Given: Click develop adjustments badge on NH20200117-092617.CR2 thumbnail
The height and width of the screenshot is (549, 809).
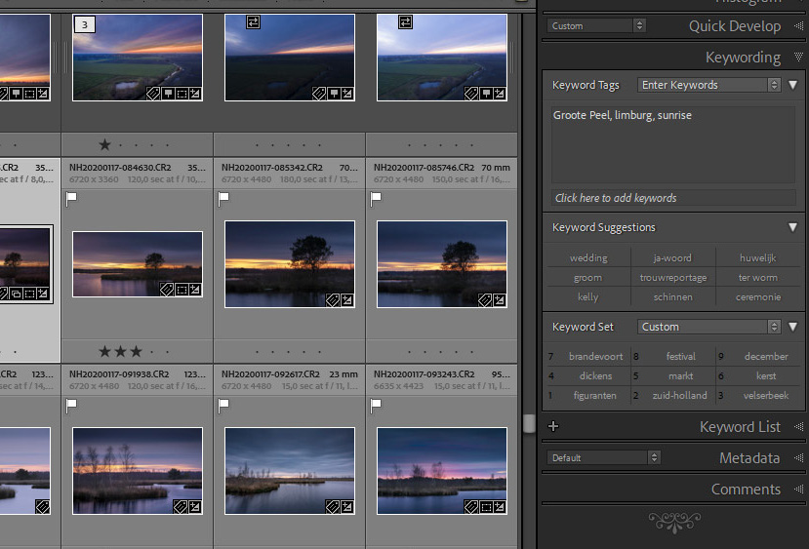Looking at the screenshot, I should coord(347,507).
